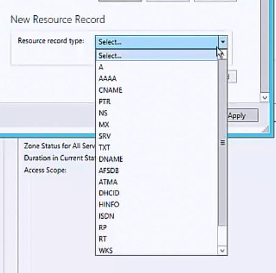276x273 pixels.
Task: Click the dialog's vertical scrollbar thumb
Action: pos(265,46)
